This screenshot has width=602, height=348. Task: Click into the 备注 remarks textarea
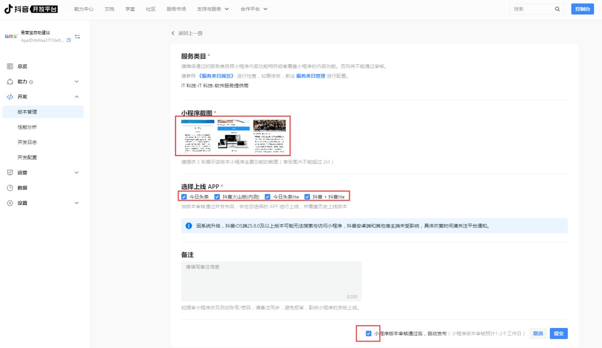coord(271,281)
